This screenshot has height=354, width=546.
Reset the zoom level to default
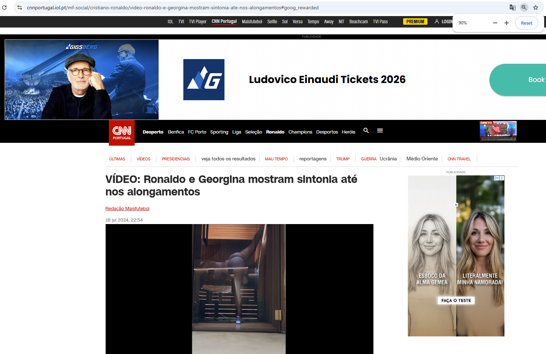click(526, 23)
